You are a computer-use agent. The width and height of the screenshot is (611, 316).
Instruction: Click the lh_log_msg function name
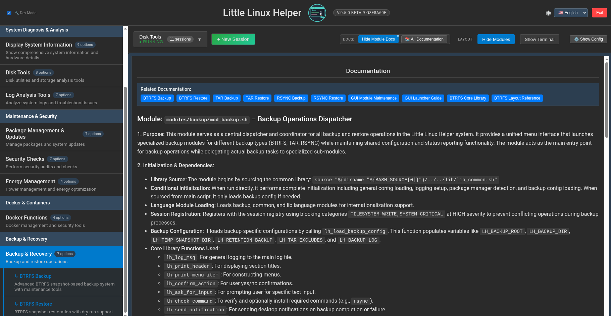pos(181,257)
